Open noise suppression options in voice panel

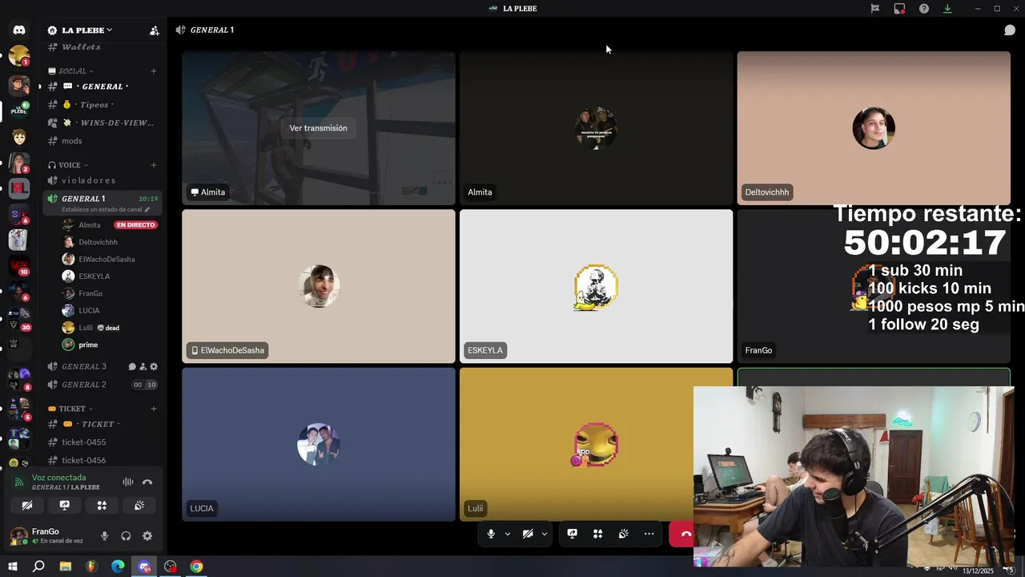pos(127,482)
